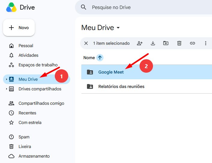Click the Atividades bell icon

pos(11,55)
